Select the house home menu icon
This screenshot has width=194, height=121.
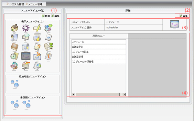pos(15,28)
